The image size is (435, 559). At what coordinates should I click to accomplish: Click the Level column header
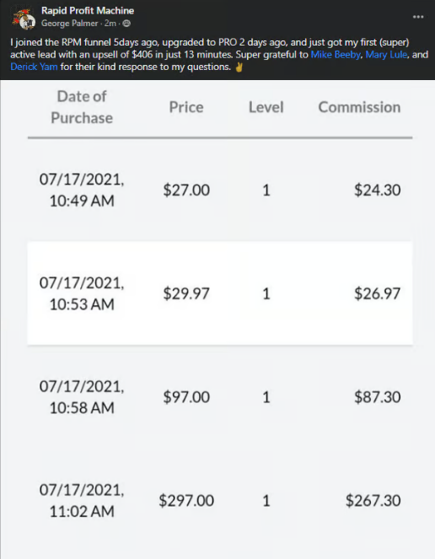[266, 107]
